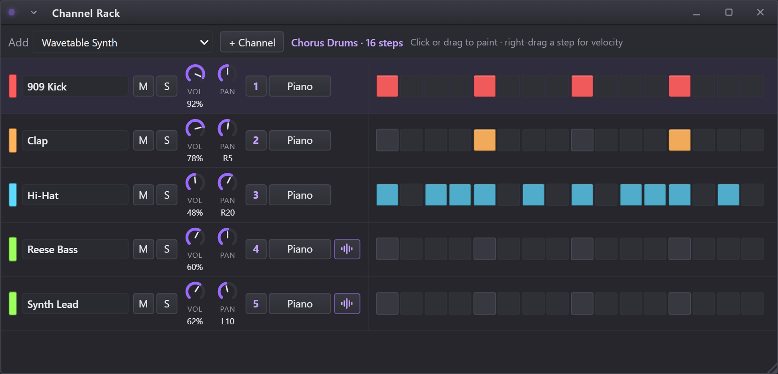Click the blue Hi-Hat color swatch
The width and height of the screenshot is (778, 374).
click(13, 195)
